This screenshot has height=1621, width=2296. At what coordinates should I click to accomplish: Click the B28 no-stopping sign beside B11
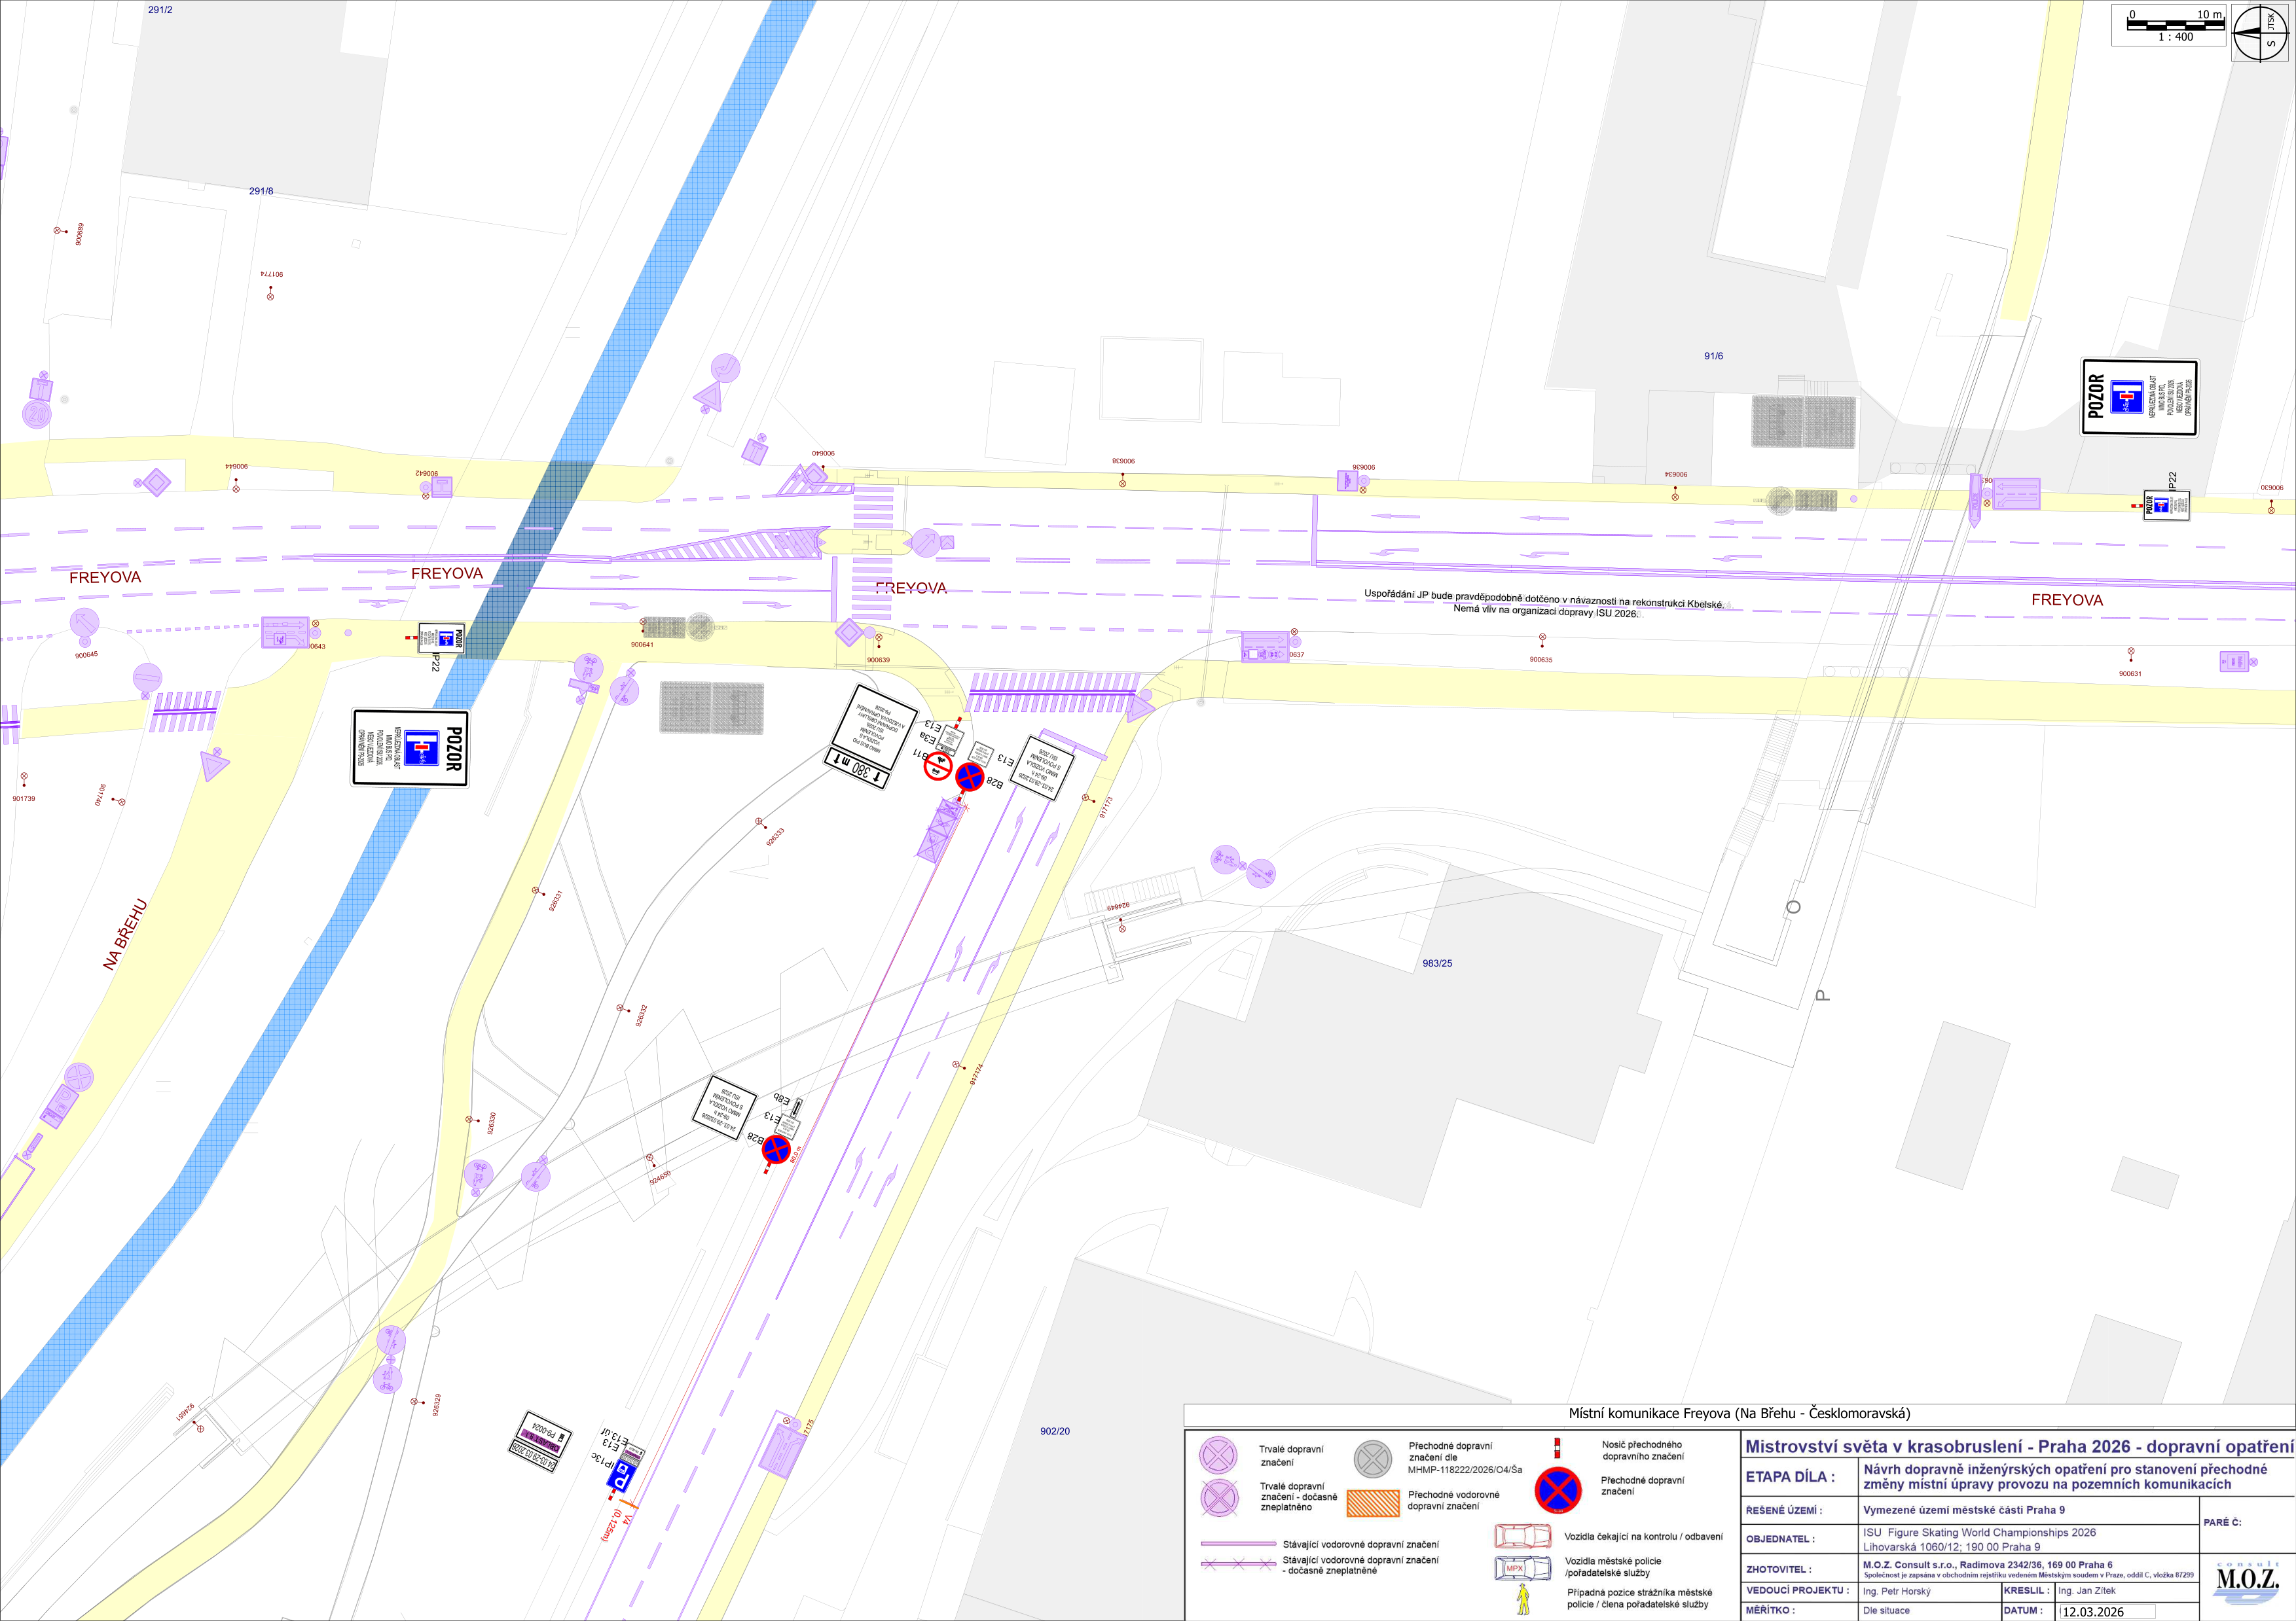pyautogui.click(x=969, y=777)
